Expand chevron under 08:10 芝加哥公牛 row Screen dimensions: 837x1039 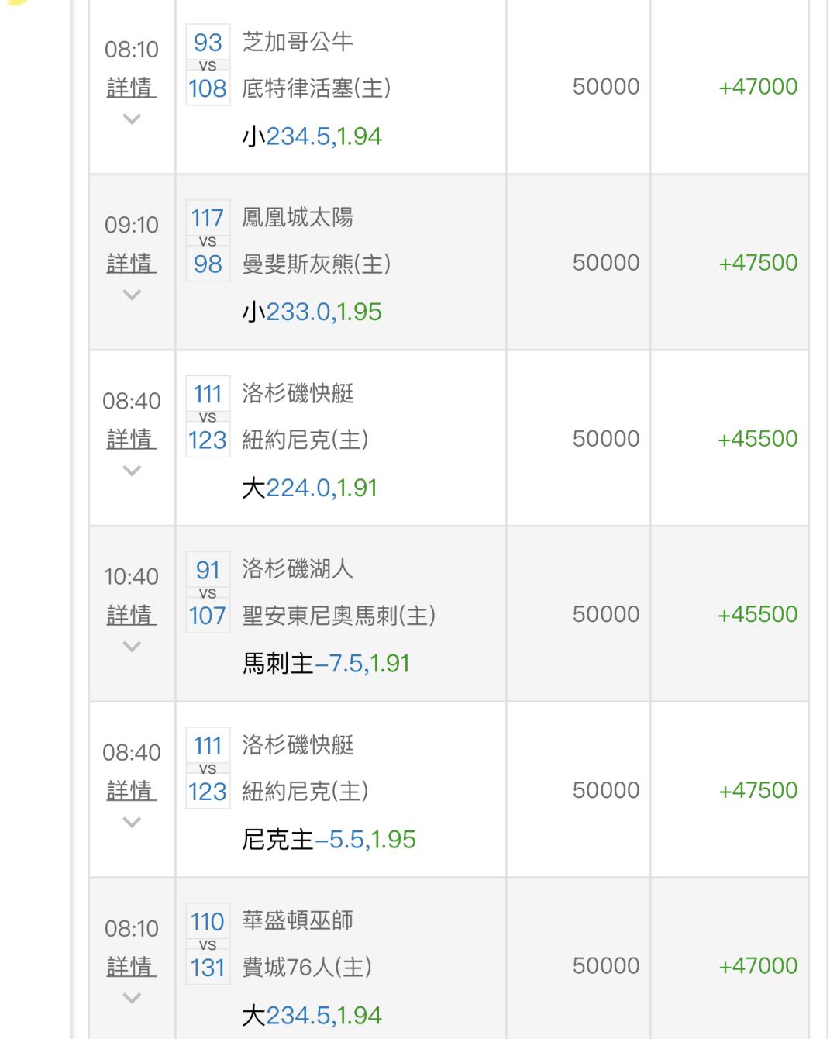132,119
